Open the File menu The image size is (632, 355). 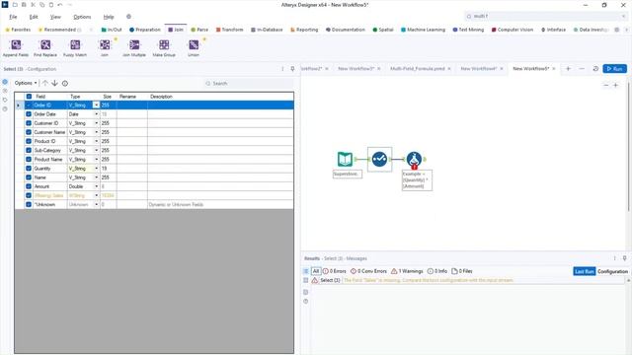(13, 17)
